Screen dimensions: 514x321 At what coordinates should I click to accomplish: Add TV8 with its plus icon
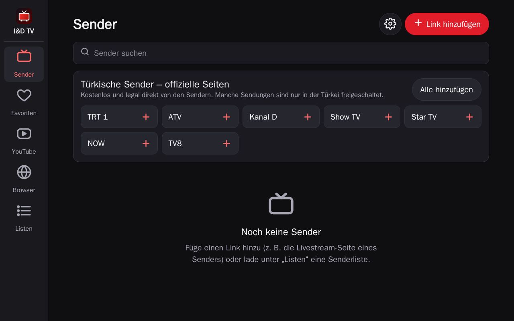click(226, 143)
